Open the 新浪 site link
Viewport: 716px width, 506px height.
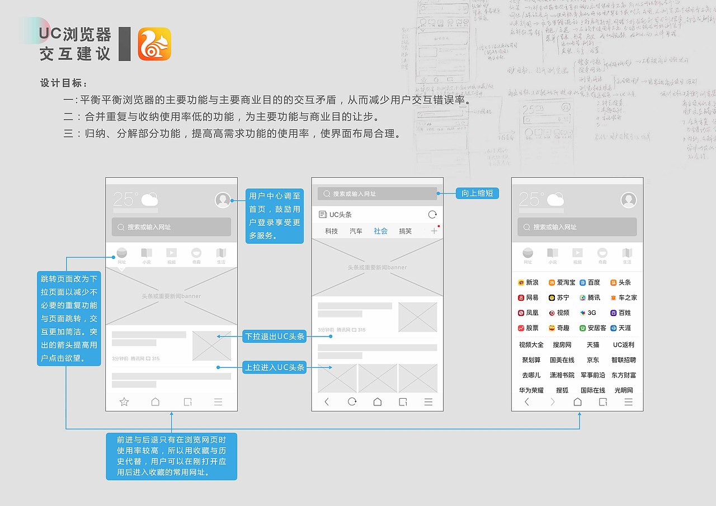coord(528,282)
